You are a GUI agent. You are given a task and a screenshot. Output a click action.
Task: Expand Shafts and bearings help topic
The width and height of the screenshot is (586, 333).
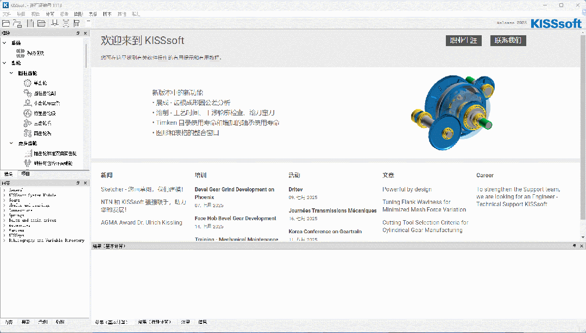4,206
